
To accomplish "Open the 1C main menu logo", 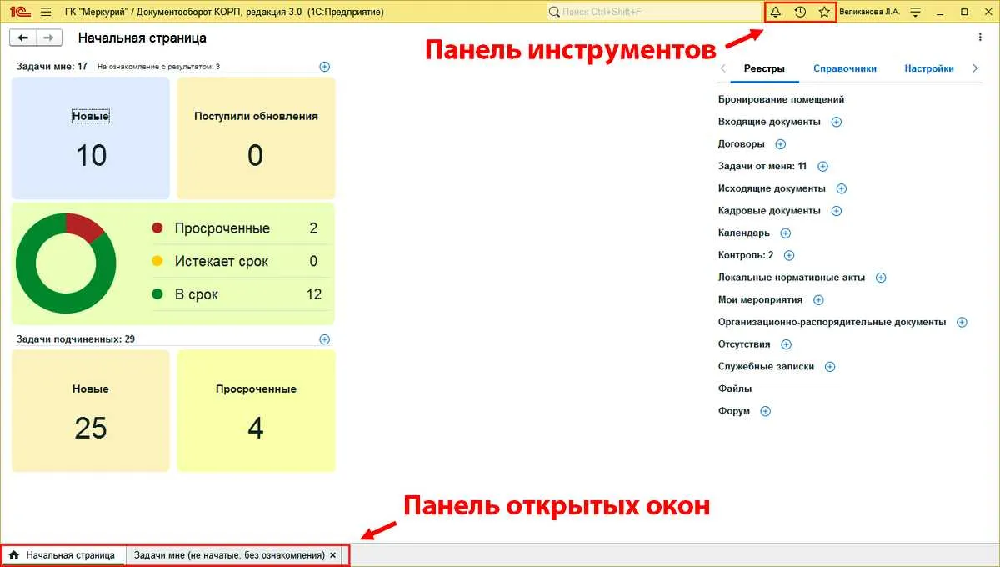I will coord(18,12).
